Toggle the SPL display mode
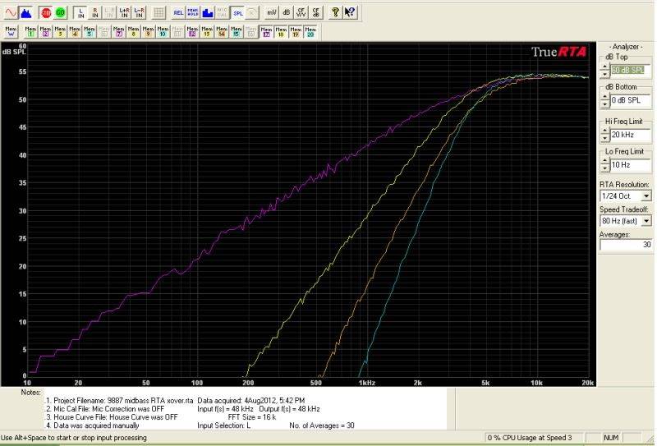The image size is (657, 446). [x=237, y=12]
